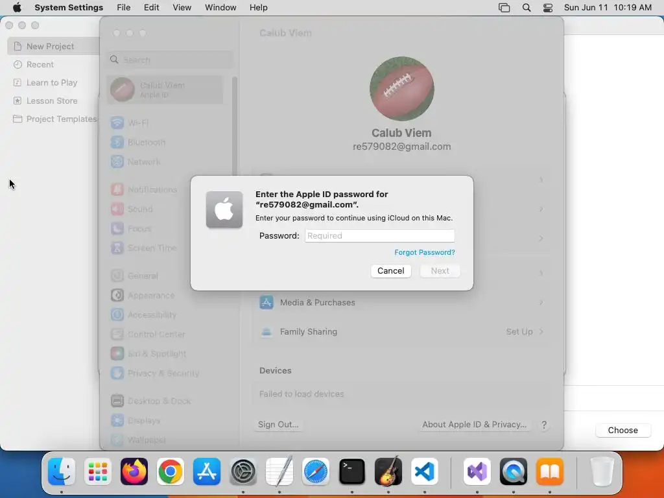Click the Password input field
Screen dimensions: 664x498
click(379, 236)
